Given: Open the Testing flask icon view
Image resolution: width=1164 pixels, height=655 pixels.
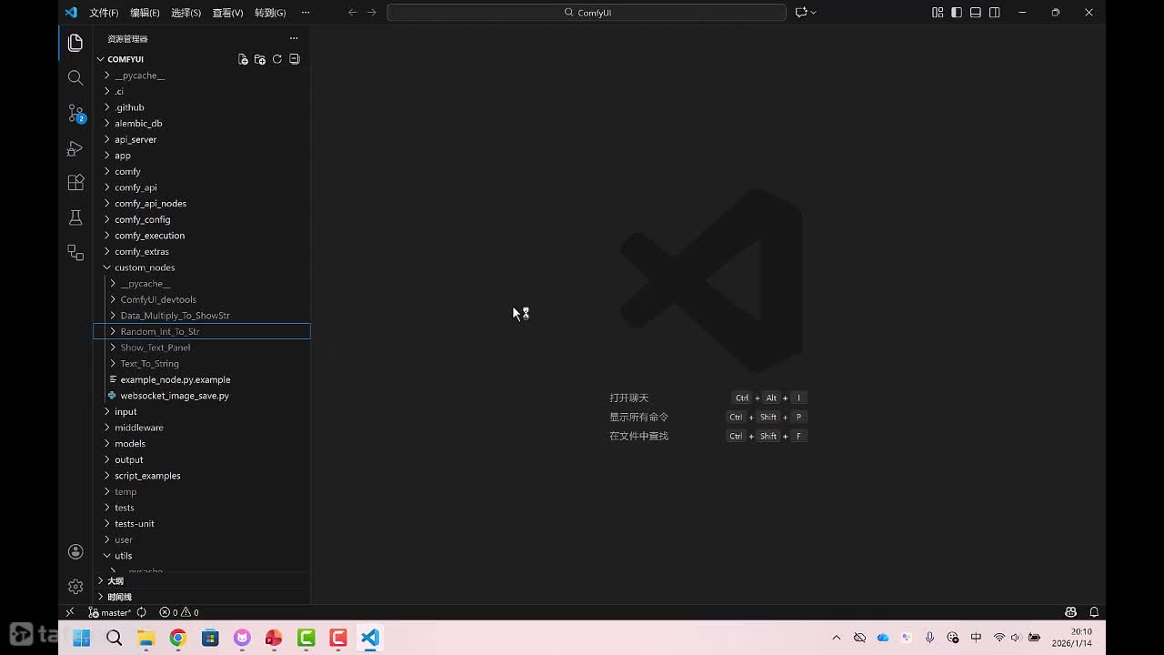Looking at the screenshot, I should [x=75, y=217].
